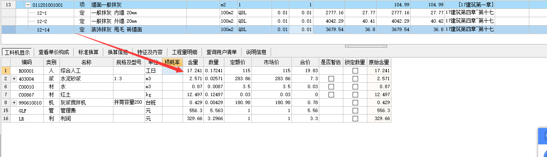This screenshot has height=157, width=547.
Task: Tick 锁定数量 checkbox for 红土
Action: point(355,95)
